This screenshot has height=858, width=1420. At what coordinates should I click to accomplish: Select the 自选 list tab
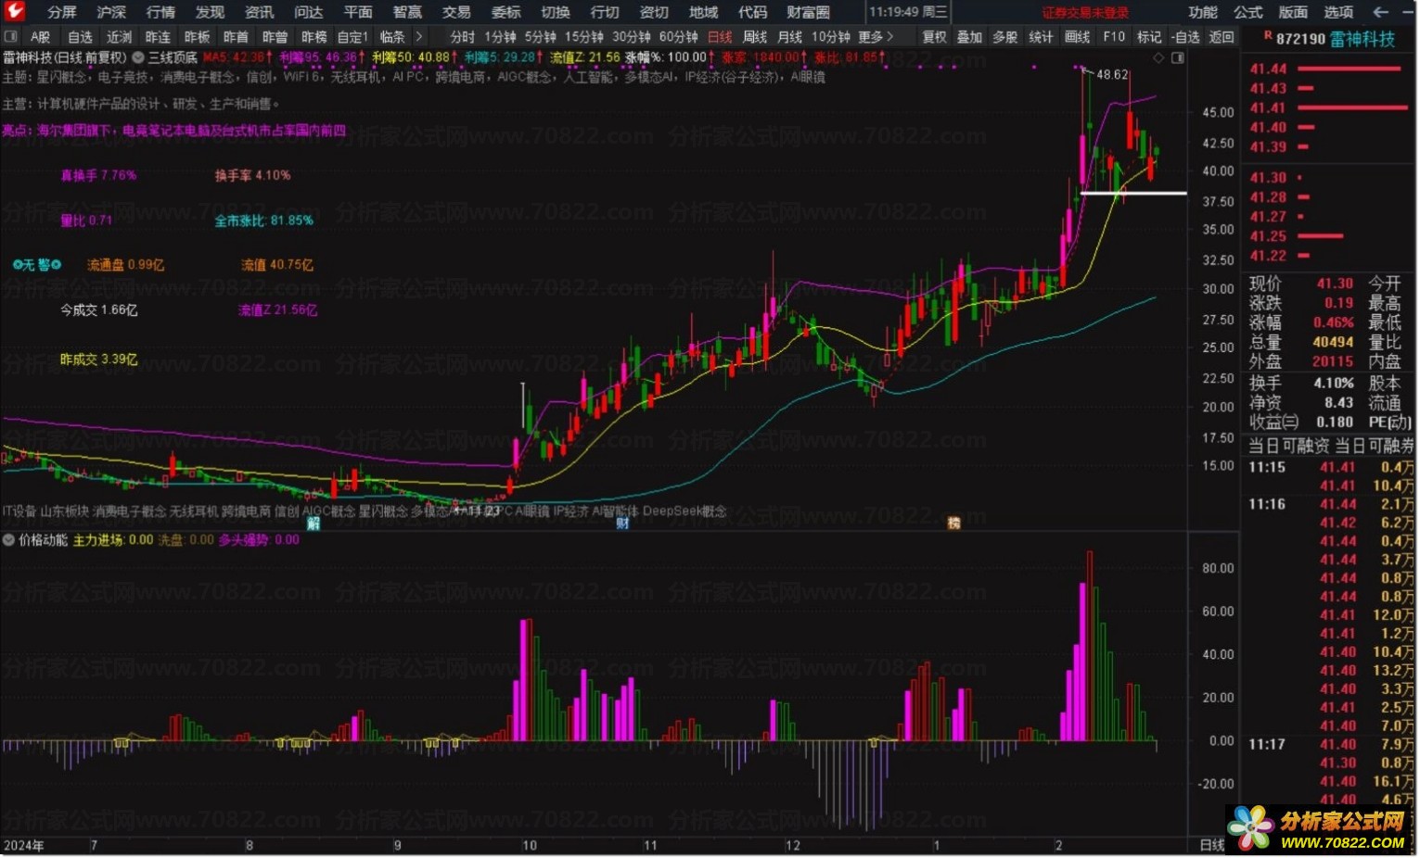[x=80, y=37]
